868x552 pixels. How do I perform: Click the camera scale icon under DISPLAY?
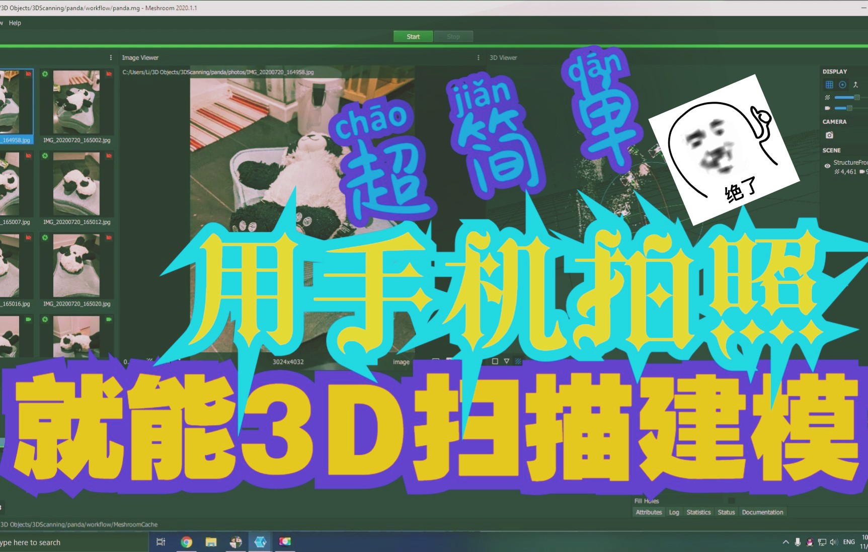coord(827,108)
